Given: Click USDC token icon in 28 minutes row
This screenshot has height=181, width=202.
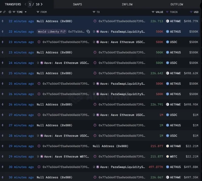Looking at the screenshot, I should pyautogui.click(x=167, y=136).
